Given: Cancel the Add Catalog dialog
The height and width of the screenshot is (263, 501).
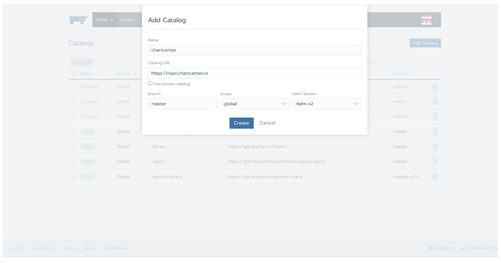Looking at the screenshot, I should click(x=267, y=123).
